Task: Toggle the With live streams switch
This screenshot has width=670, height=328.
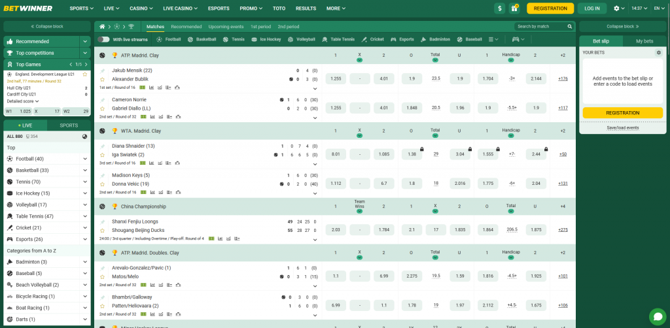Action: point(103,39)
